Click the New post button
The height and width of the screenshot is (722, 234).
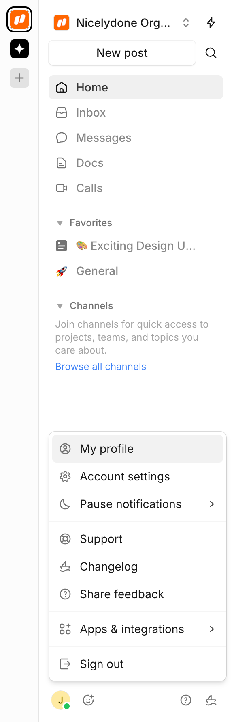(122, 53)
